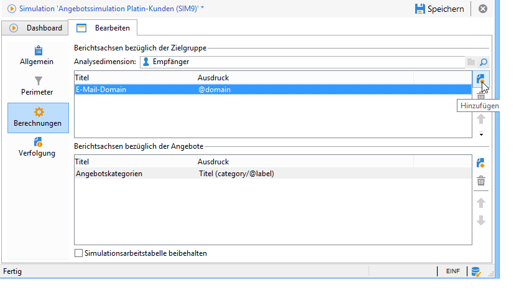Click the magnifier icon beside Analysedimension
514x295 pixels.
point(482,62)
